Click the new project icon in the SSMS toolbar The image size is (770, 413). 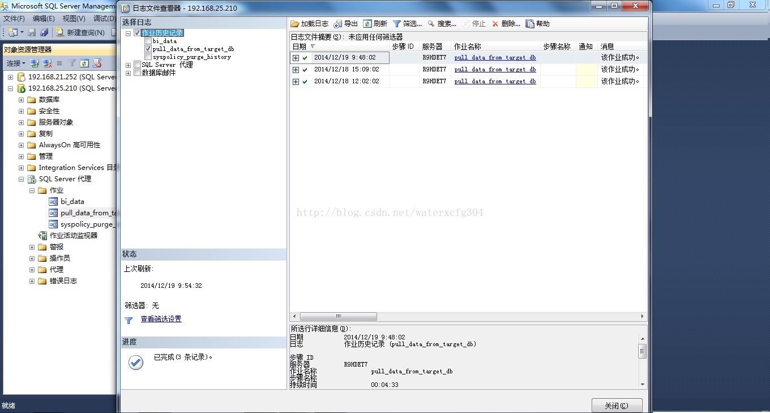[13, 32]
